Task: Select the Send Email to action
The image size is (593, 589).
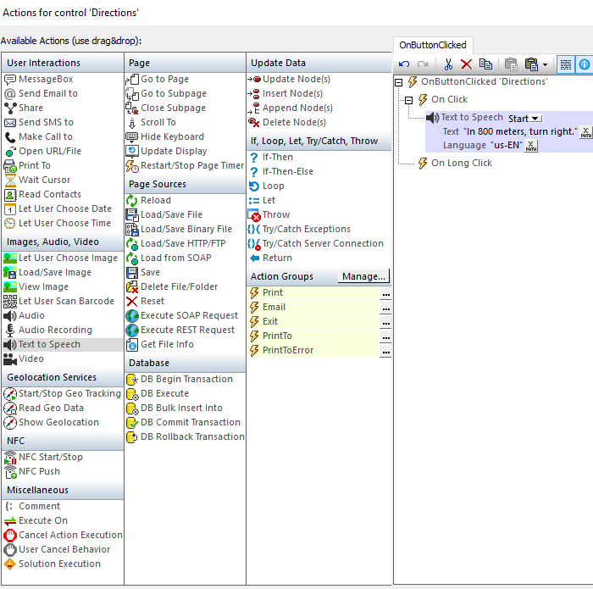Action: coord(47,93)
